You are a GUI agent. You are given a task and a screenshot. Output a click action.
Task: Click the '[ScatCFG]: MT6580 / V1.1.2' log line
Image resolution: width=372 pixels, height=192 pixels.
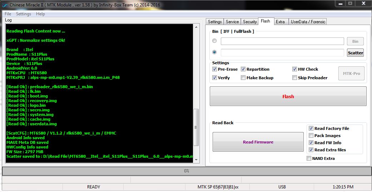point(61,133)
